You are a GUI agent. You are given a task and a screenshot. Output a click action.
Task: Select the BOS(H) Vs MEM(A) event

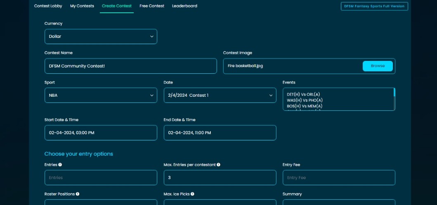[x=305, y=106]
